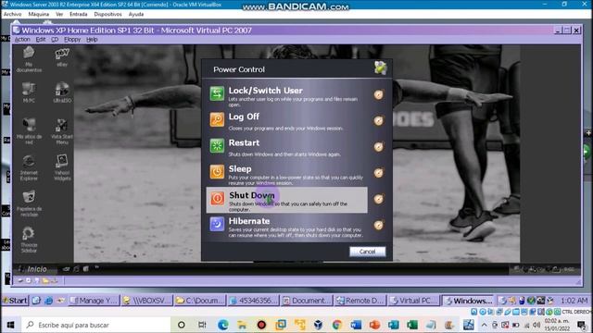The width and height of the screenshot is (593, 333).
Task: Switch to Remote D... taskbar window
Action: pos(360,301)
